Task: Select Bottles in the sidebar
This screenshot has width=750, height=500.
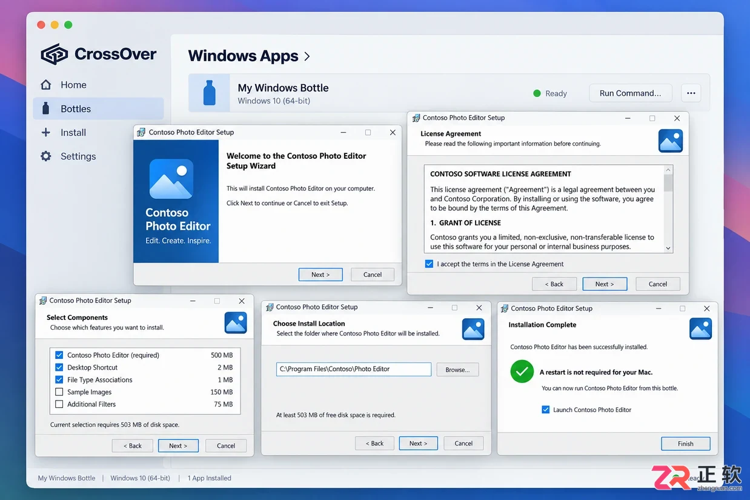Action: 99,108
